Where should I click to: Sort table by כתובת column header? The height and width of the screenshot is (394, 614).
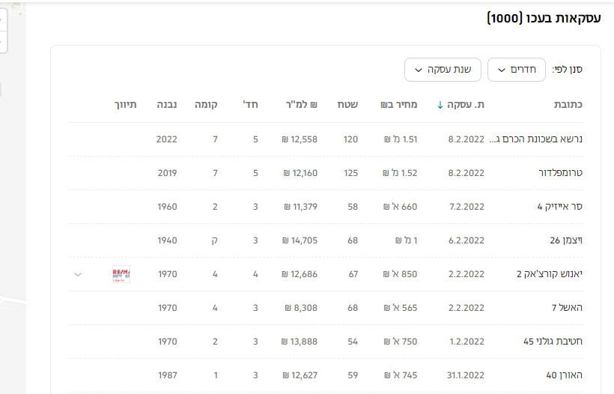(x=568, y=105)
